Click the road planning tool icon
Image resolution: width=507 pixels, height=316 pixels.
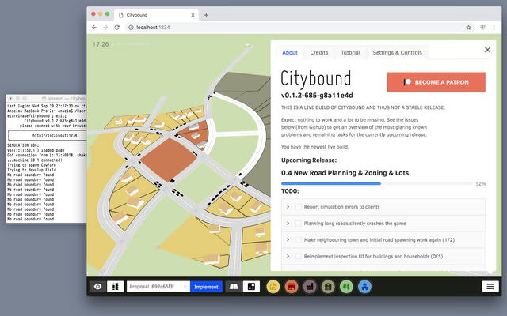click(x=115, y=286)
